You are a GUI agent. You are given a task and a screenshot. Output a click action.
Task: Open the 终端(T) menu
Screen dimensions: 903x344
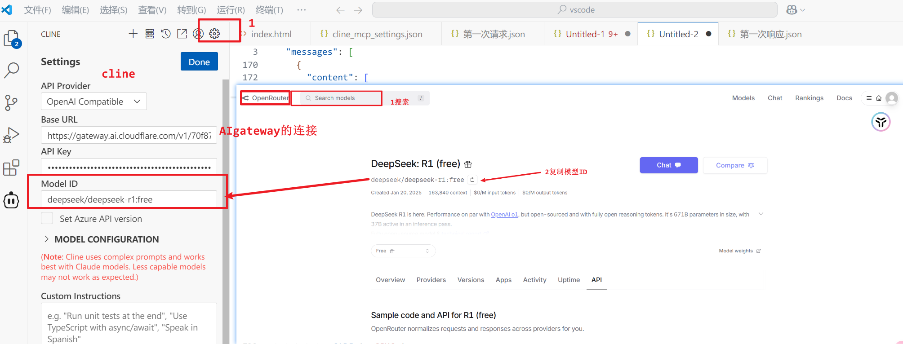(x=269, y=10)
